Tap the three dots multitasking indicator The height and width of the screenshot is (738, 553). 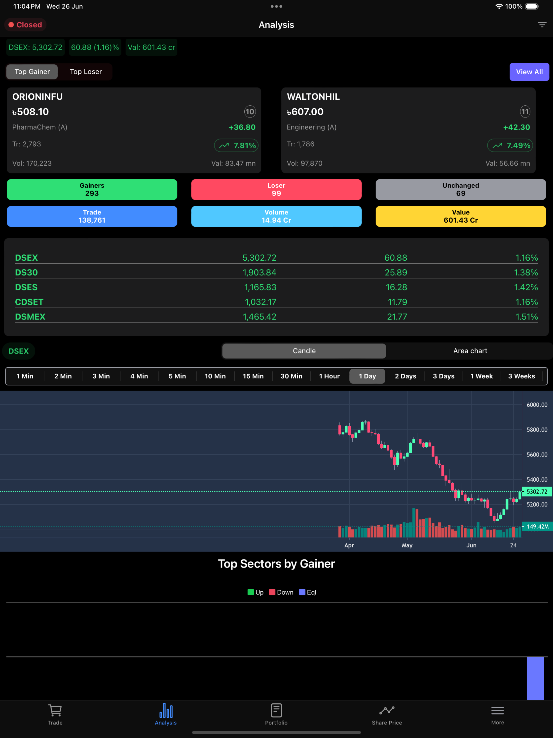tap(276, 6)
